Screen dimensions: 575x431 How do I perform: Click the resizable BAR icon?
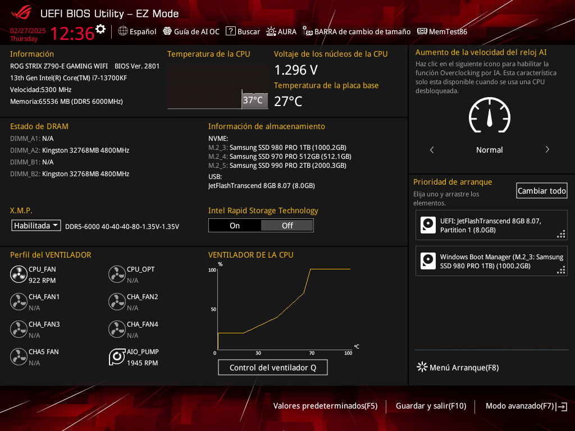(x=308, y=31)
